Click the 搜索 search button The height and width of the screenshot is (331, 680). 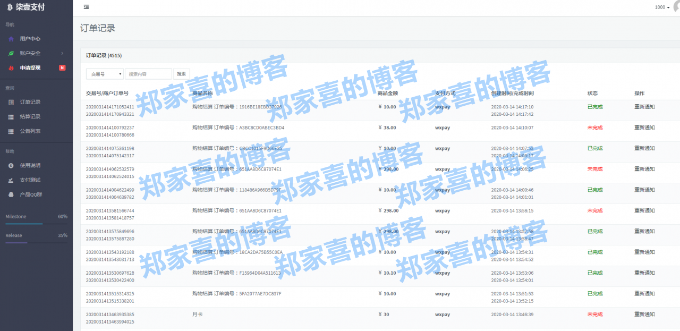(181, 74)
